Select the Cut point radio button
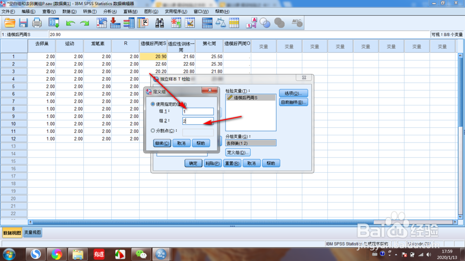This screenshot has height=261, width=465. [x=153, y=130]
